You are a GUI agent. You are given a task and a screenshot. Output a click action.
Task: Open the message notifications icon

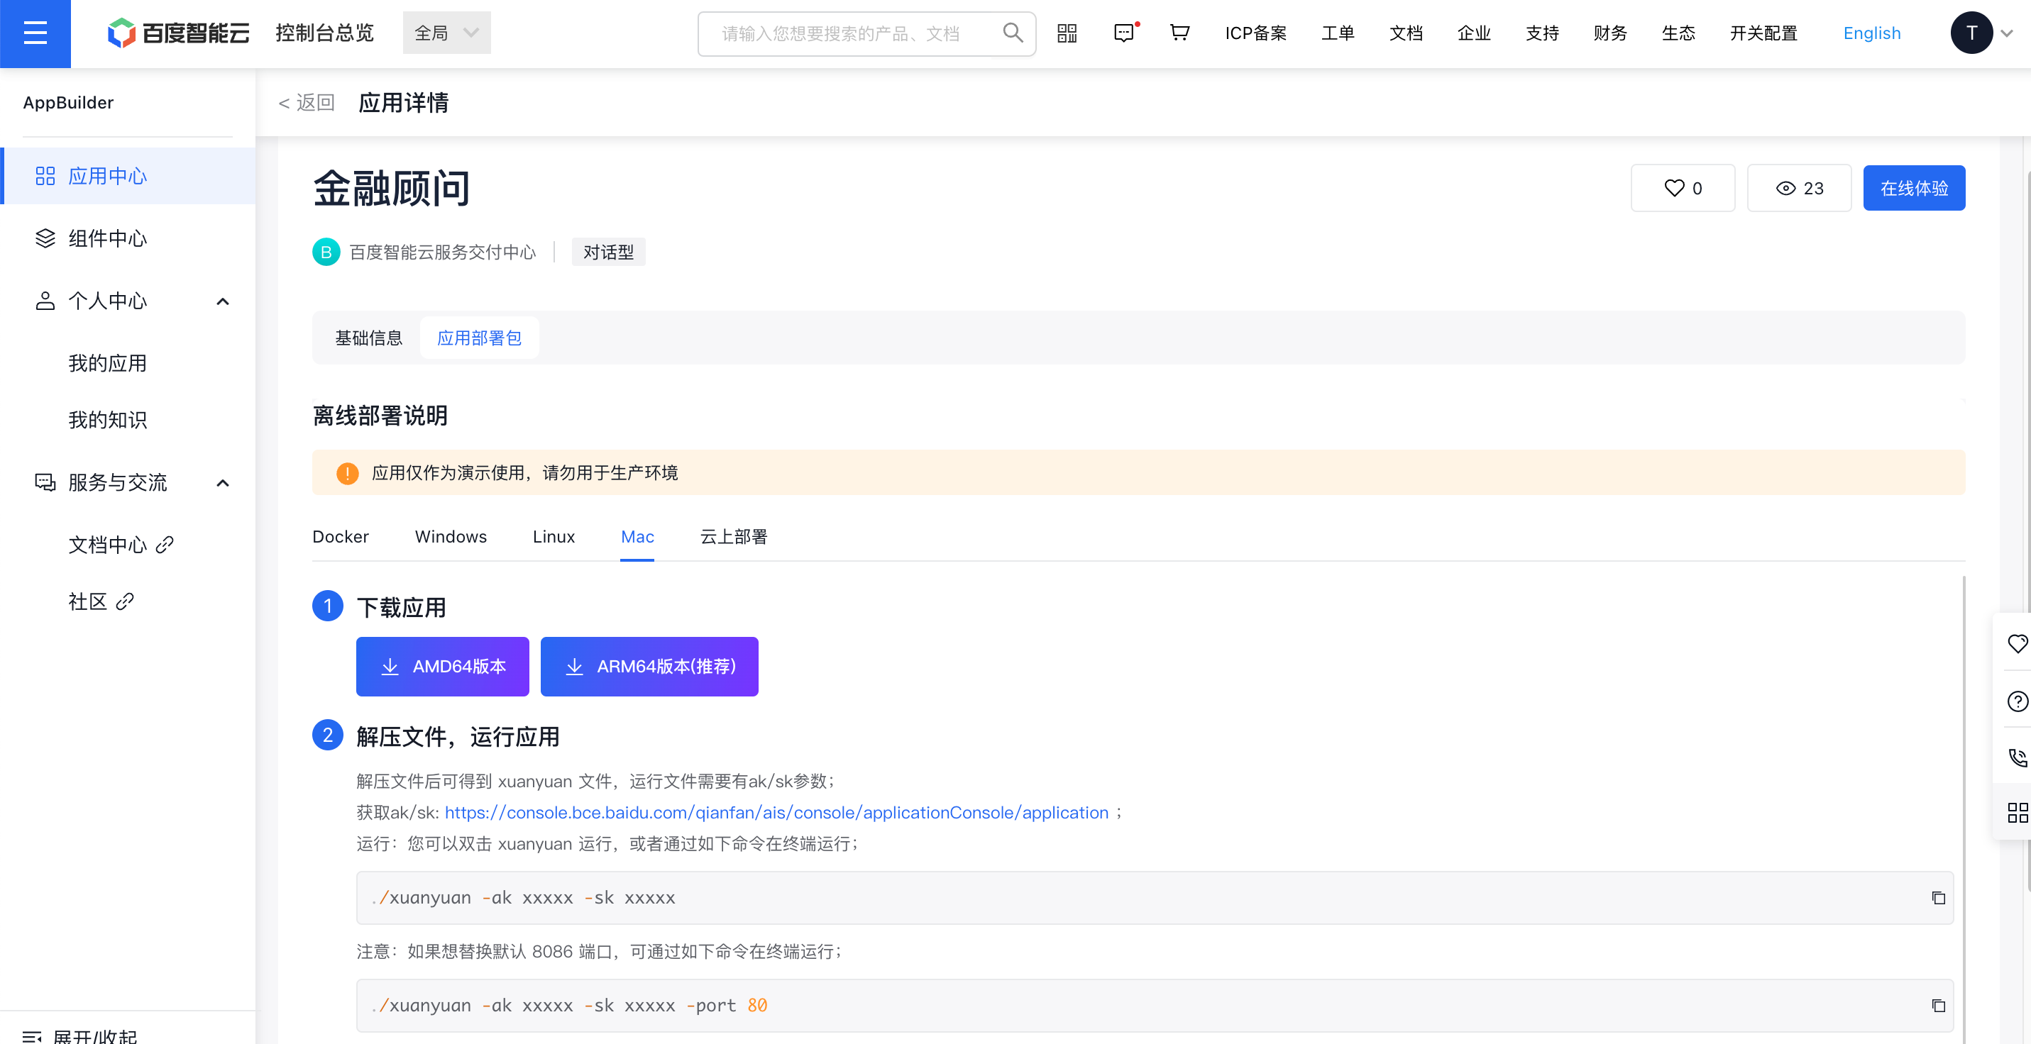point(1124,33)
